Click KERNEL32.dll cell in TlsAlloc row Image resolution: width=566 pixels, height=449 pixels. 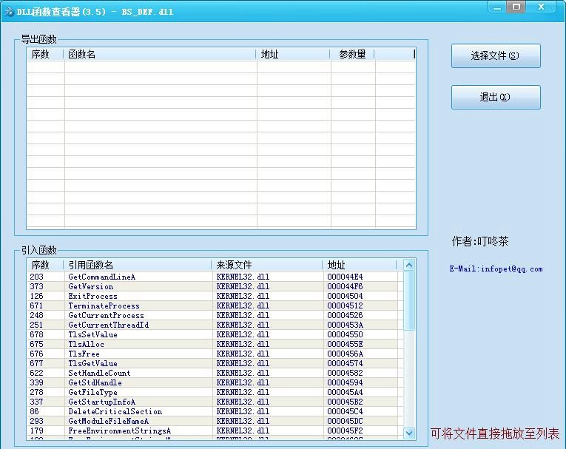(243, 344)
